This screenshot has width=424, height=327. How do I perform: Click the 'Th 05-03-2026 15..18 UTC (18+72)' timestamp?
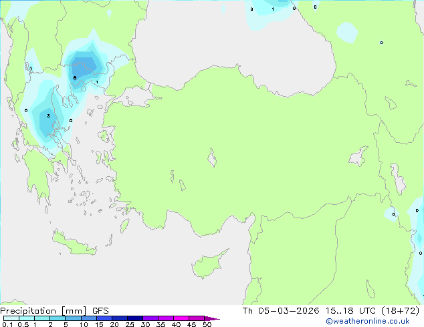331,311
